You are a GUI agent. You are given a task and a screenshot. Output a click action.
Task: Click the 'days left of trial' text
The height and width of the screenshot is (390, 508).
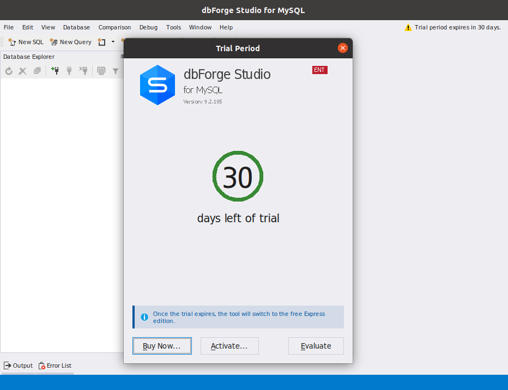click(x=238, y=218)
